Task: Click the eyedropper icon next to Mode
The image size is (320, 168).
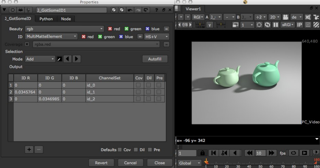Action: tap(59, 59)
